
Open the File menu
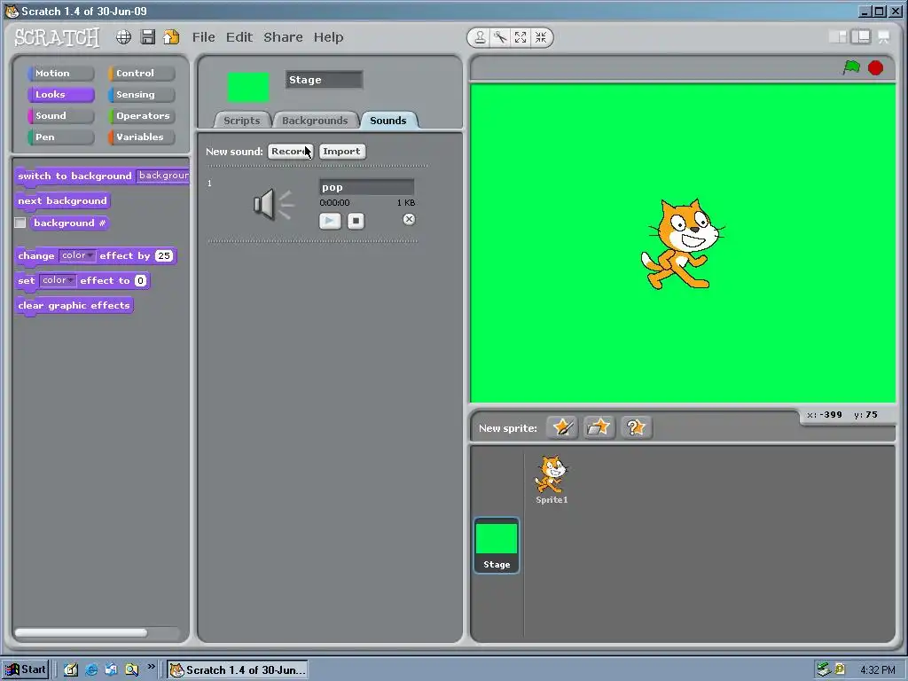coord(203,37)
